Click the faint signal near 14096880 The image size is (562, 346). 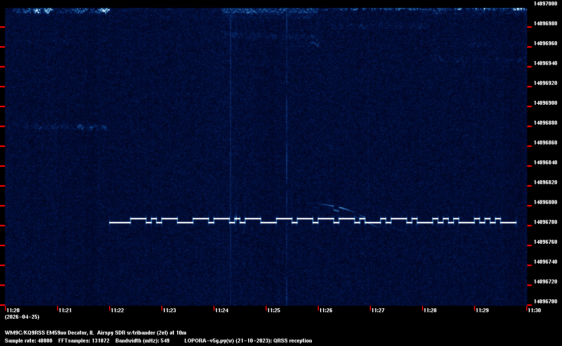pos(70,127)
